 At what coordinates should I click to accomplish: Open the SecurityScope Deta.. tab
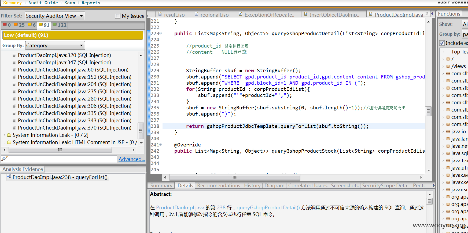(386, 185)
